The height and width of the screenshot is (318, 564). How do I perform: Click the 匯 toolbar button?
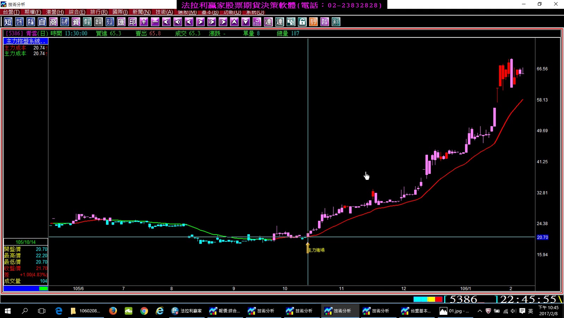tap(121, 22)
